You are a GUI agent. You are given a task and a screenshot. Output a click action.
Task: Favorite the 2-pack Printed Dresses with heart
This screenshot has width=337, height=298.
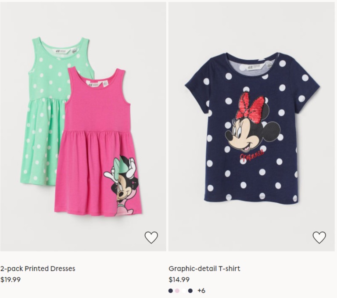pos(151,237)
